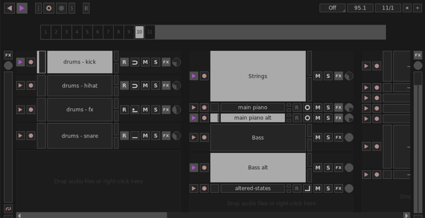Open the mode selector on the altered-states channel

307,188
